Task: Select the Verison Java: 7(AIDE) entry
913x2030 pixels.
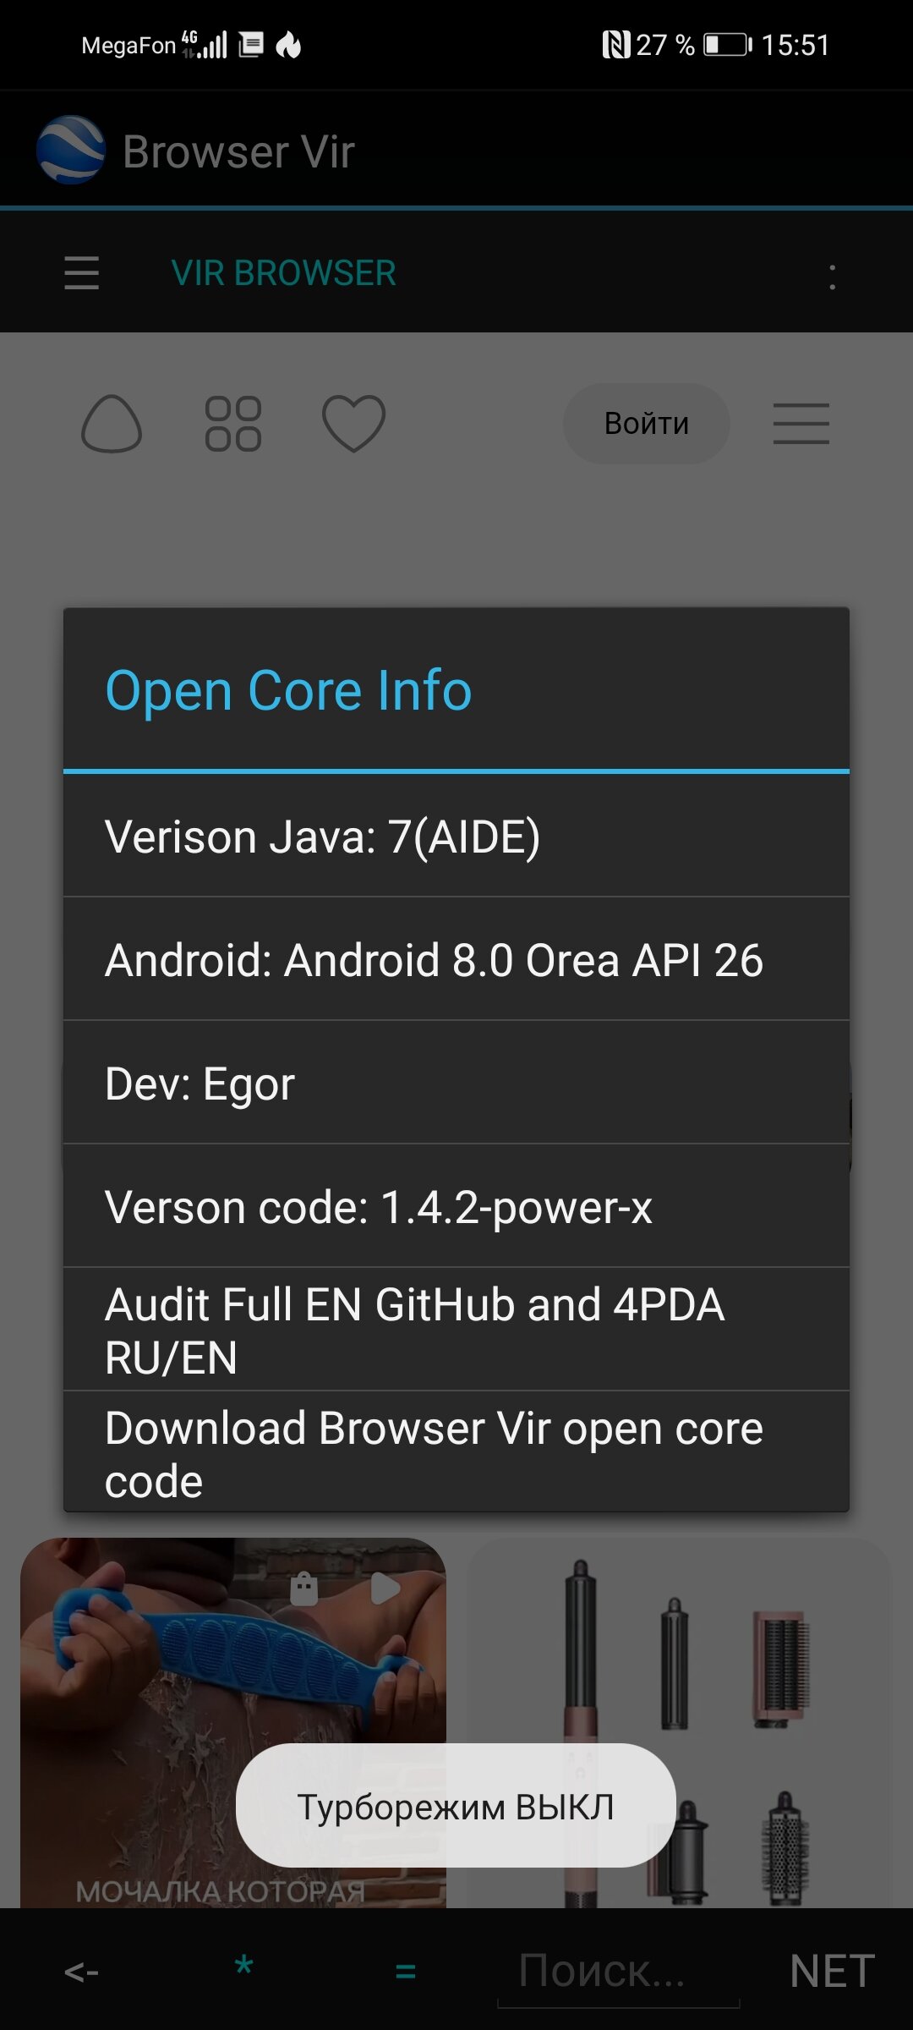Action: pos(456,836)
